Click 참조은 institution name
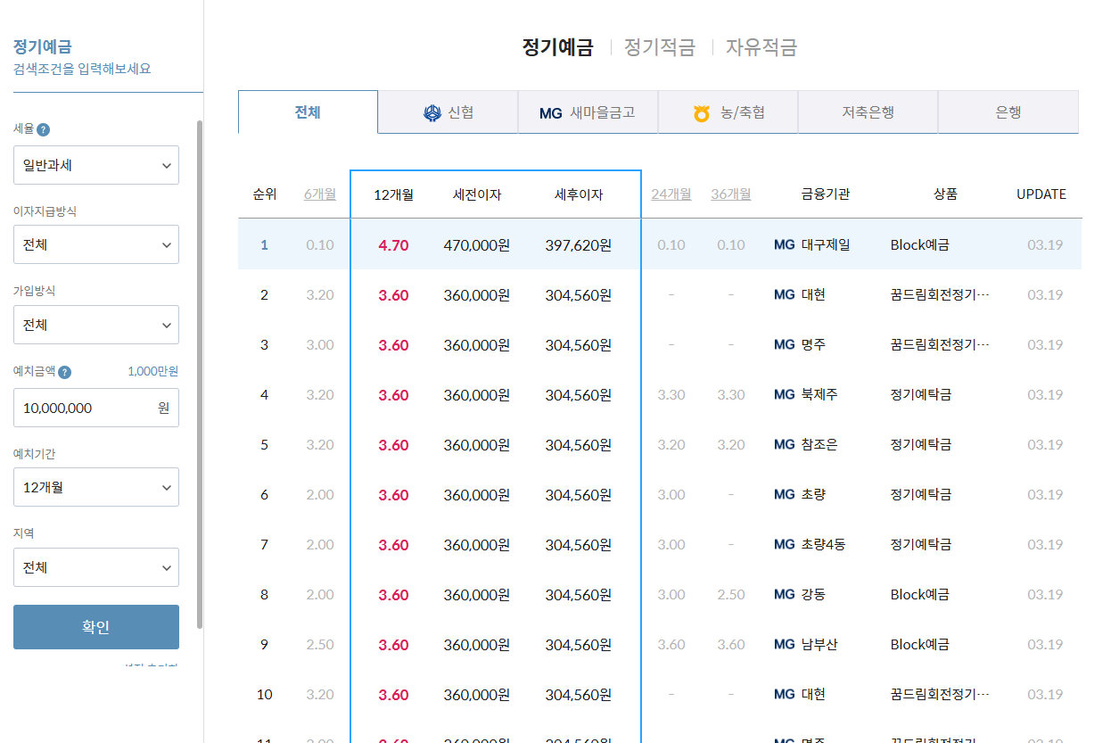The width and height of the screenshot is (1119, 743). (x=819, y=444)
